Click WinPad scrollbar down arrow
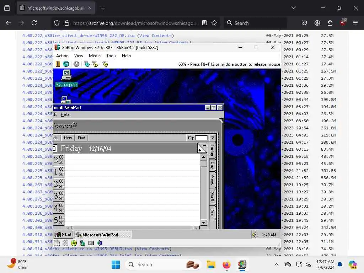The height and width of the screenshot is (273, 364). (203, 223)
